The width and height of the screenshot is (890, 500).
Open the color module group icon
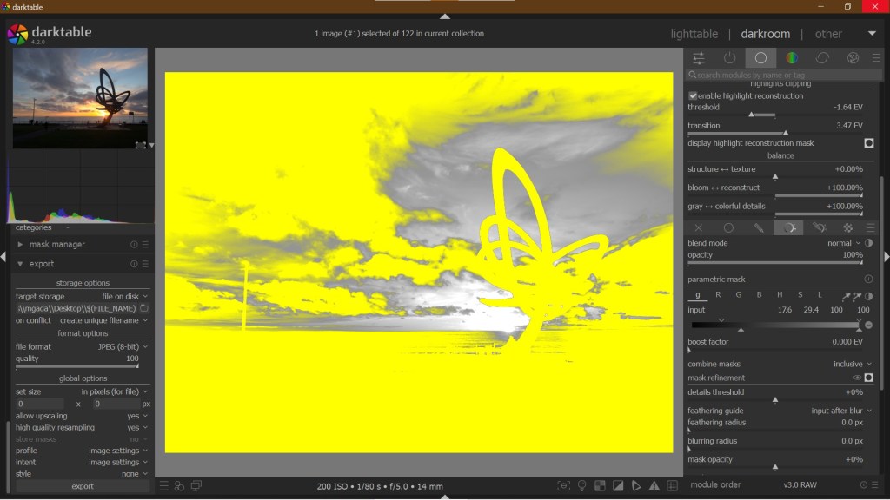(792, 58)
